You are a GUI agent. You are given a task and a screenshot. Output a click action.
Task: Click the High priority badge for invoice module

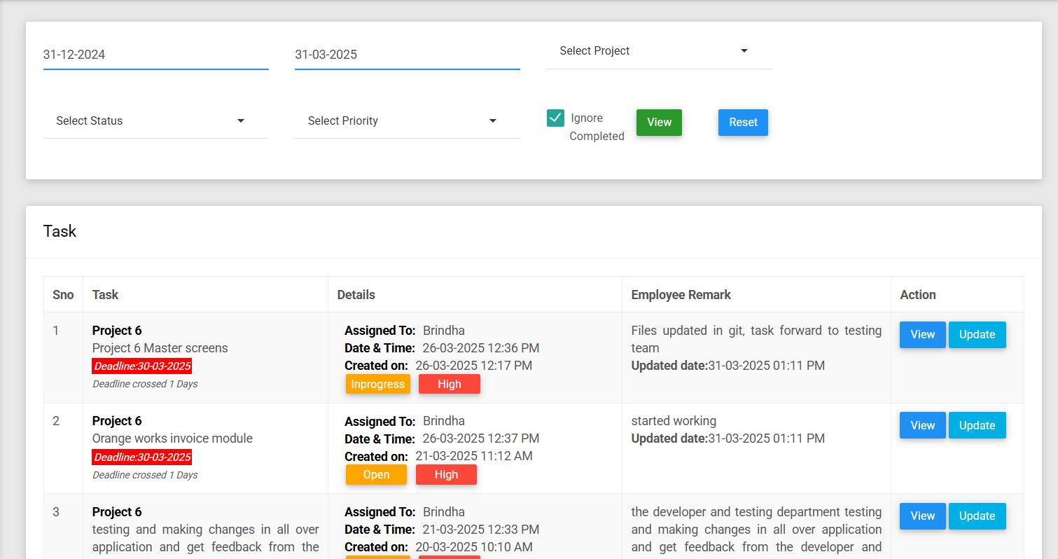(x=446, y=475)
